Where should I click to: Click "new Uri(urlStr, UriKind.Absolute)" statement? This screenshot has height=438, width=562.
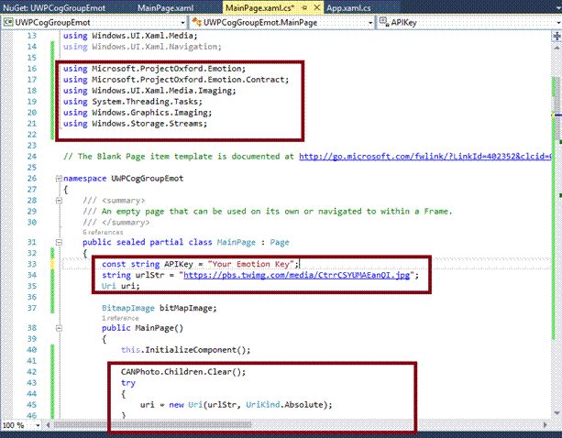(248, 405)
